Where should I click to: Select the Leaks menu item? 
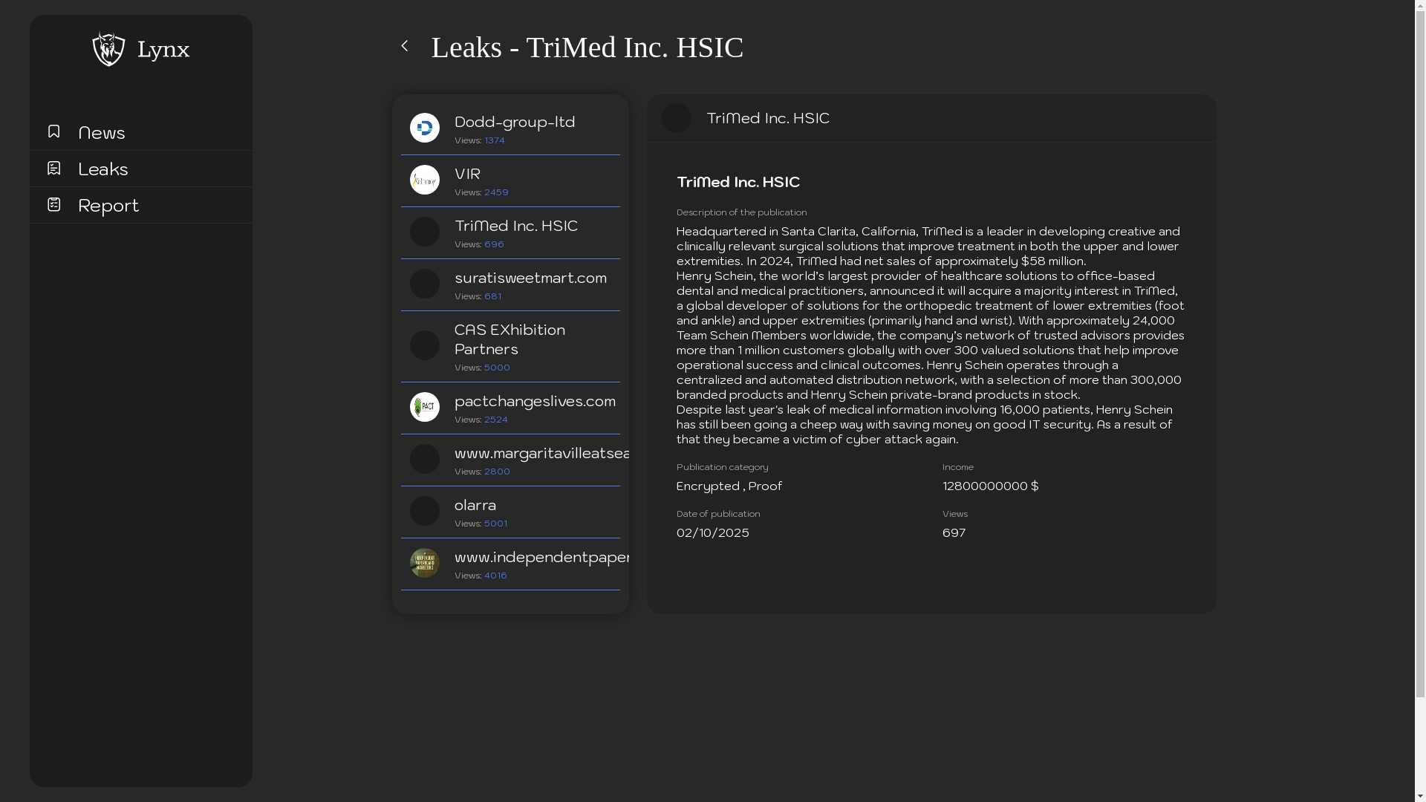click(103, 169)
